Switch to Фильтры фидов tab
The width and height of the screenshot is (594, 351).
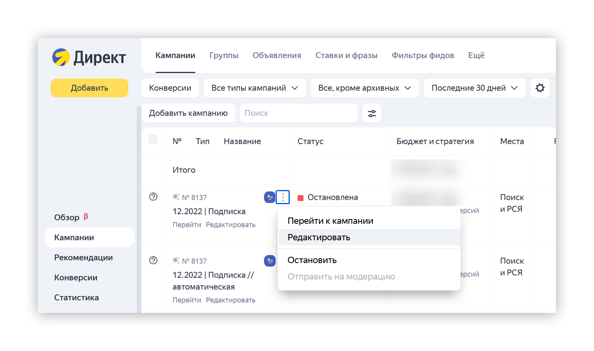point(423,55)
